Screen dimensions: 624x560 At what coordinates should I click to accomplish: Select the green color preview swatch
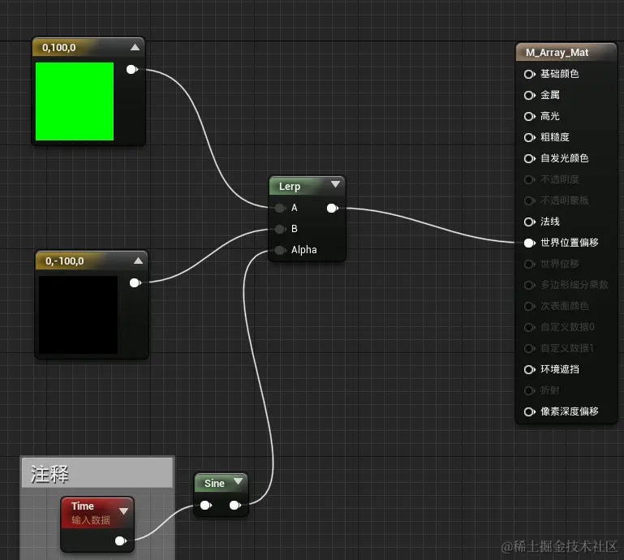75,101
